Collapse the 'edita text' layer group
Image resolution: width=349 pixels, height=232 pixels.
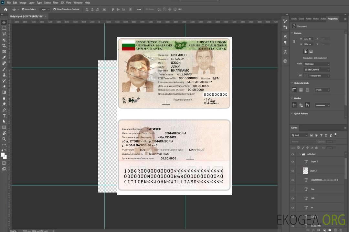tap(300, 154)
